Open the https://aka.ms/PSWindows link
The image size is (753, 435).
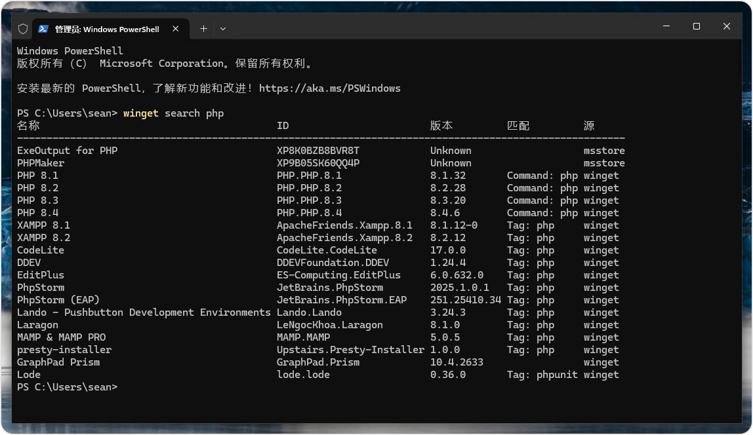[x=329, y=88]
